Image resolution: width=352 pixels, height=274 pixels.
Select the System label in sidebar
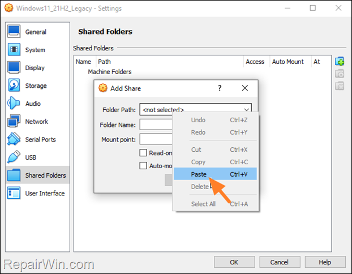(35, 50)
